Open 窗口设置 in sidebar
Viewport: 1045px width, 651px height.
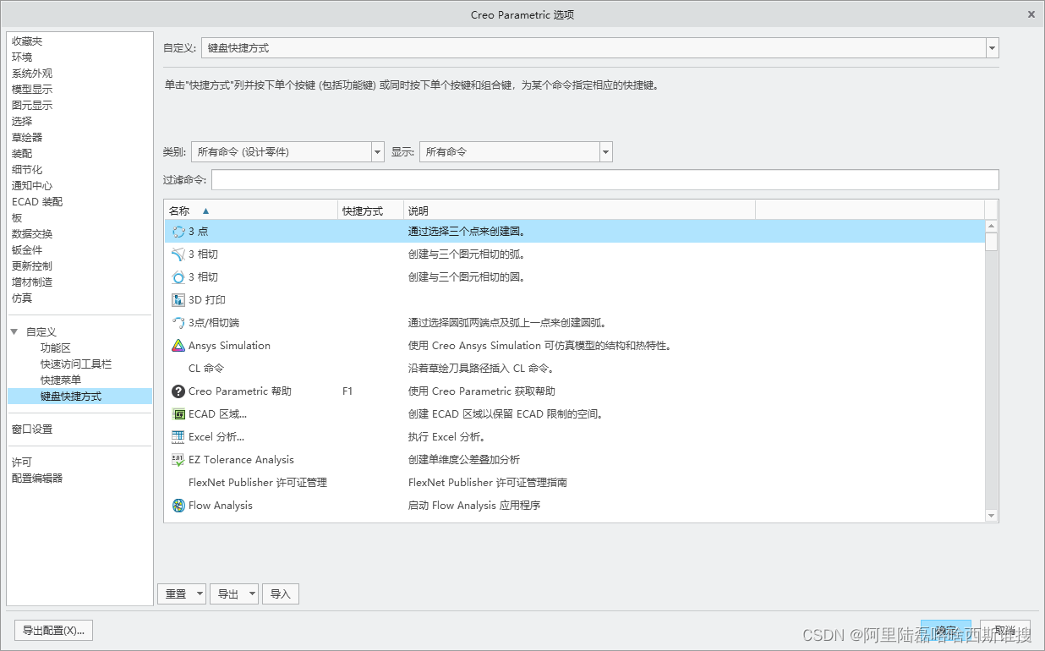tap(32, 429)
